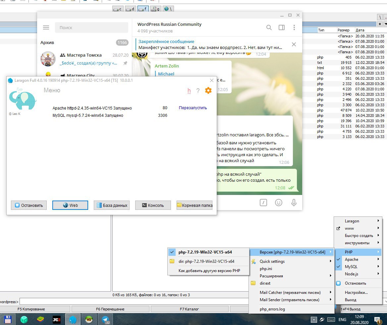Viewport: 387px width, 325px height.
Task: Expand Расширения submenu
Action: tap(291, 276)
